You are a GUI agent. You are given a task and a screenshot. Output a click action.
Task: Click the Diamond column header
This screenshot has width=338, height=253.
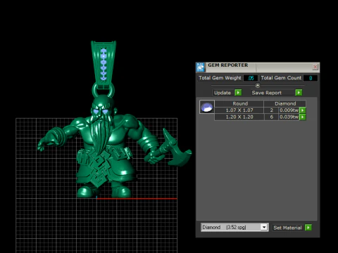(285, 103)
